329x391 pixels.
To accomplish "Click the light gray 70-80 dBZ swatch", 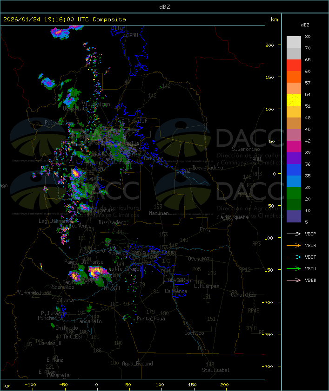I will (294, 42).
